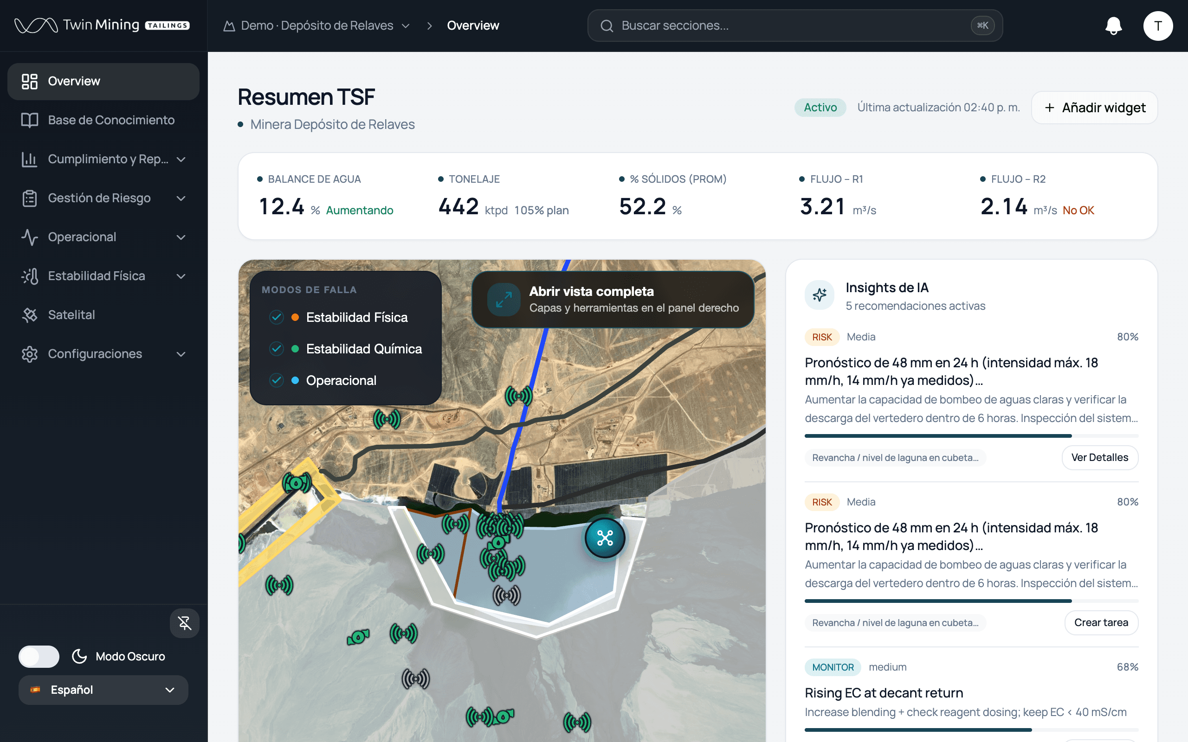This screenshot has width=1188, height=742.
Task: Click the Spanish flag icon
Action: pyautogui.click(x=35, y=690)
